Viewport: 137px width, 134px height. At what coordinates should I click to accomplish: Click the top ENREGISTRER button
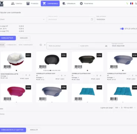(7, 38)
